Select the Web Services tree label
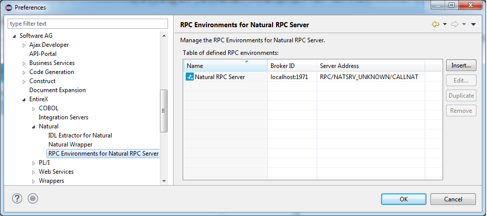The height and width of the screenshot is (216, 487). click(56, 172)
